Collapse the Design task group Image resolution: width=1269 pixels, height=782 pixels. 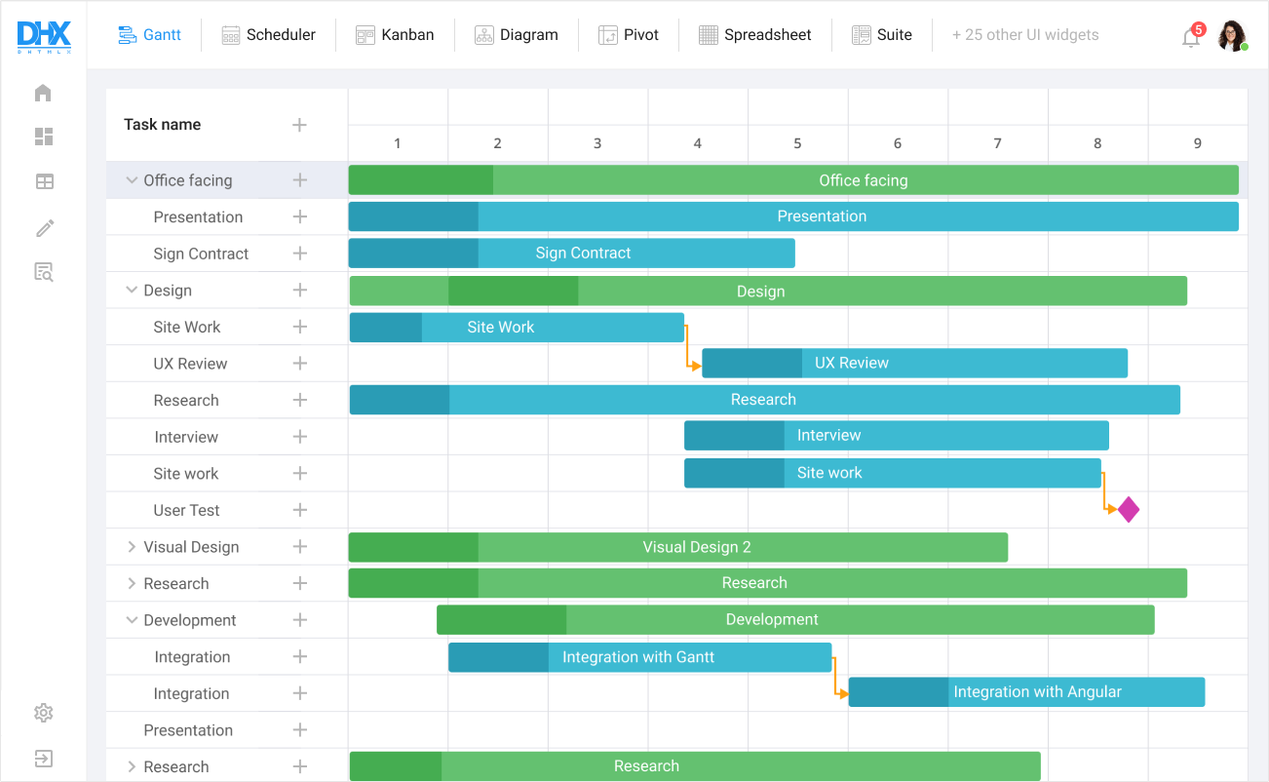point(132,290)
